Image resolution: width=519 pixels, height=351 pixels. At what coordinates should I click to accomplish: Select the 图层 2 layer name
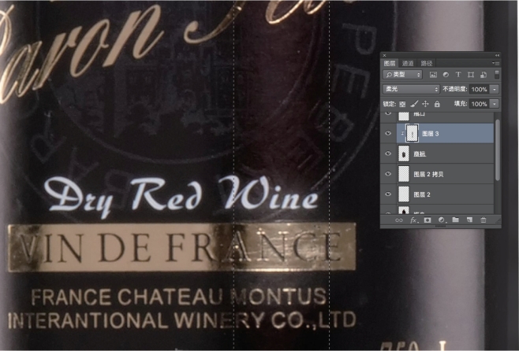[x=422, y=194]
